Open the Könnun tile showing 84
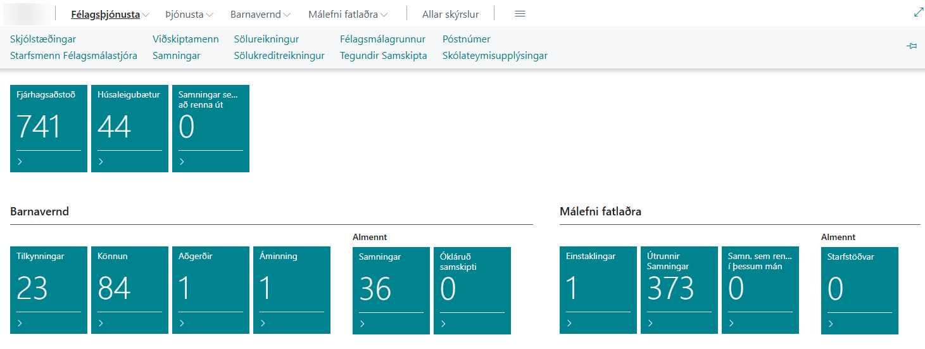 tap(130, 289)
